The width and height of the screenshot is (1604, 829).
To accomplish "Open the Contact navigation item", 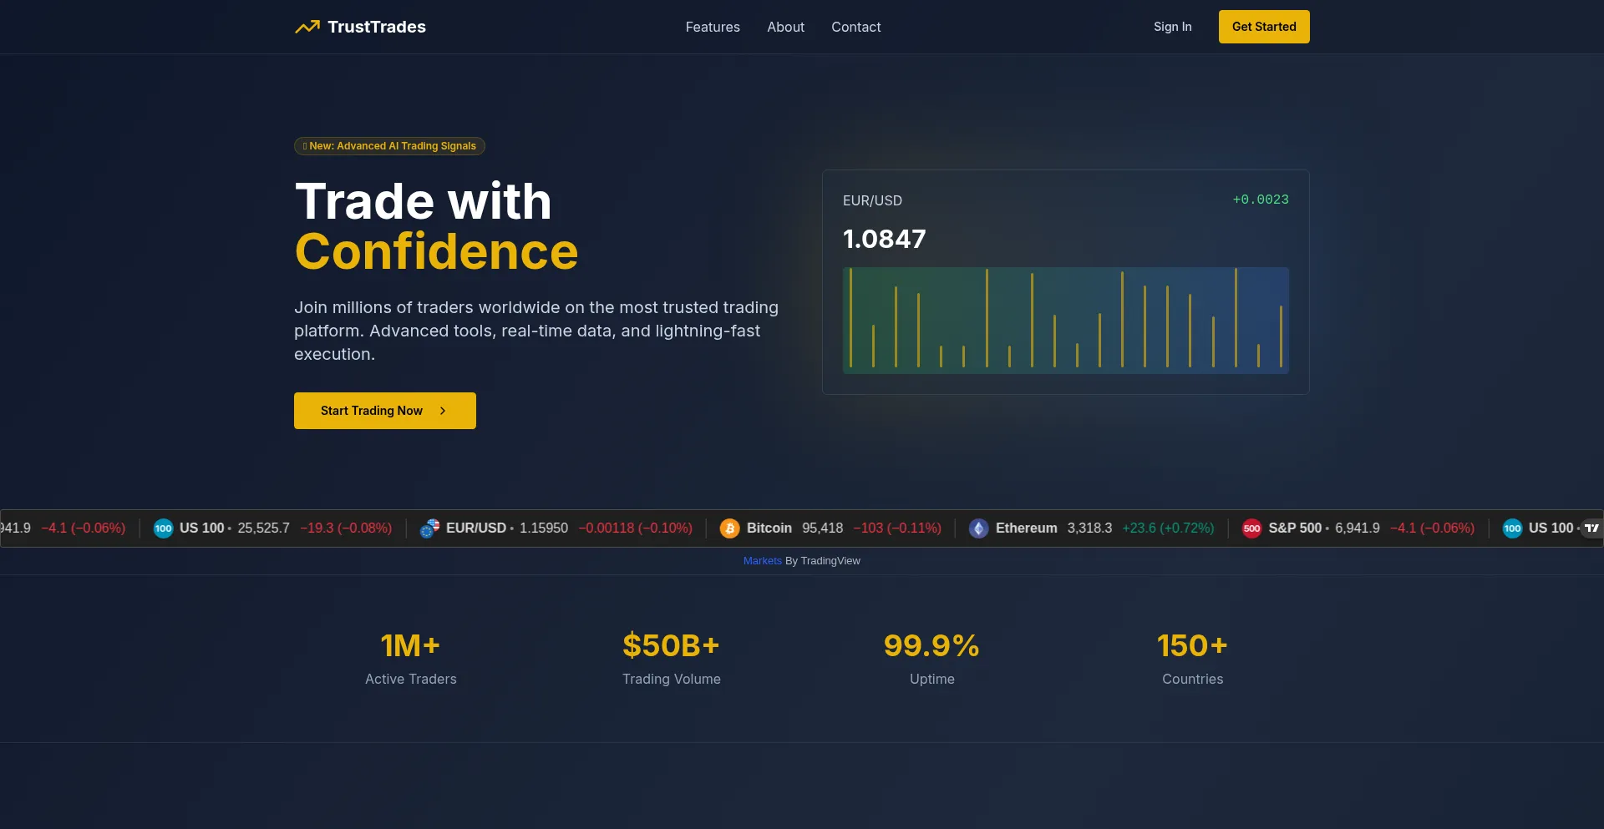I will [x=855, y=27].
